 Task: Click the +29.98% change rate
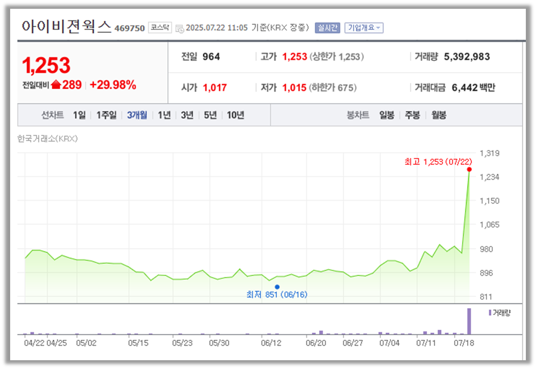[x=113, y=85]
